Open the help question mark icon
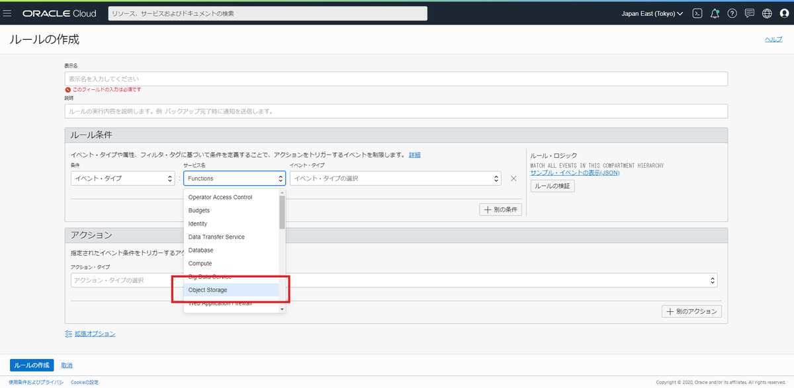The image size is (794, 388). (x=732, y=13)
